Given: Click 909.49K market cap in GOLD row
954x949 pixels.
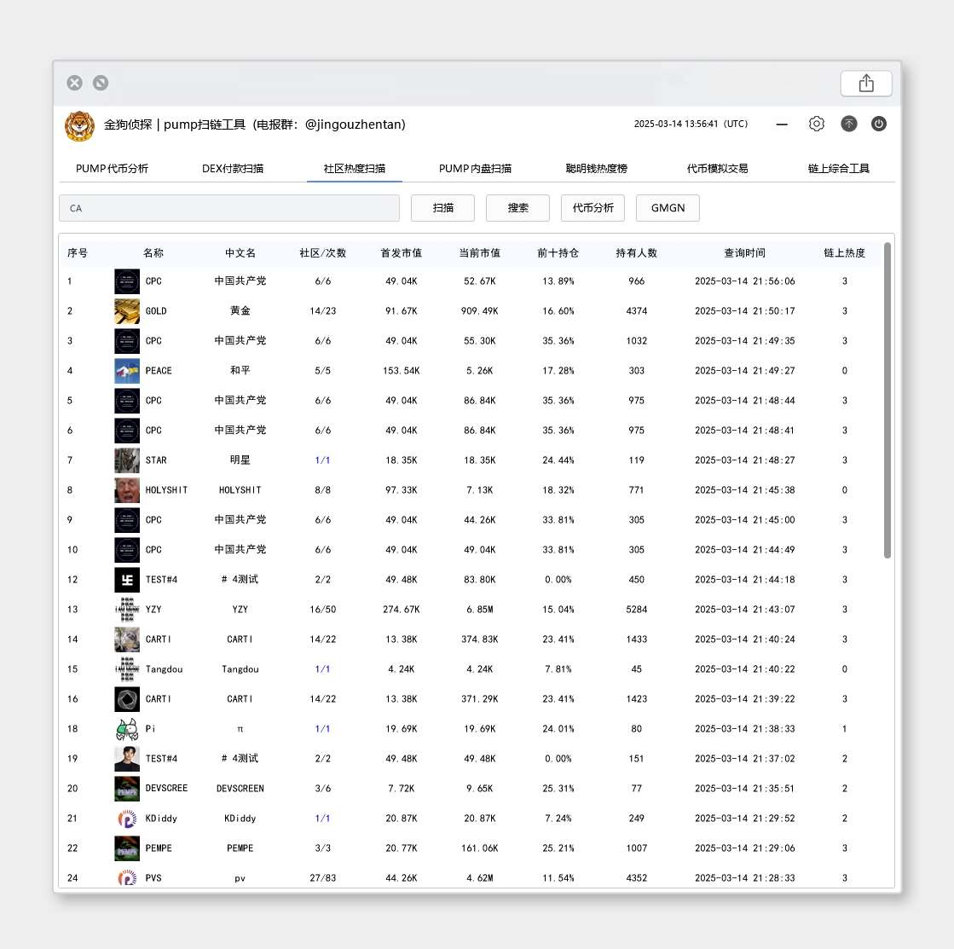Looking at the screenshot, I should coord(479,311).
